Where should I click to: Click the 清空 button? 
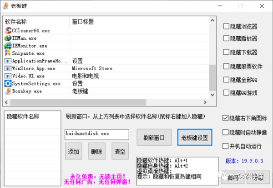click(120, 151)
